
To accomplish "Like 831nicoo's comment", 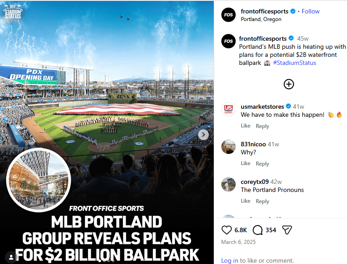I will coord(245,163).
